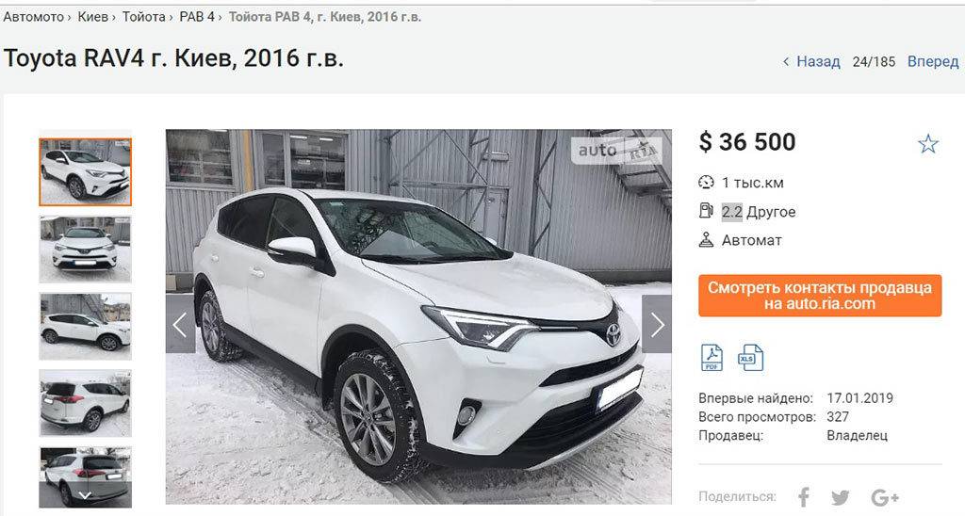The width and height of the screenshot is (965, 516).
Task: Open Автомото breadcrumb link
Action: point(33,17)
